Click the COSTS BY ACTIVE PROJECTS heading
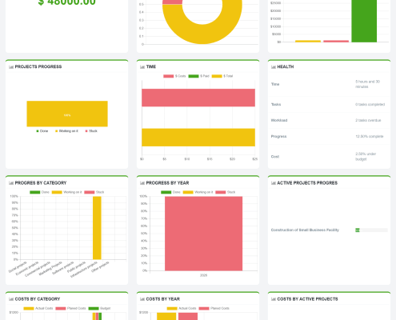 tap(307, 299)
